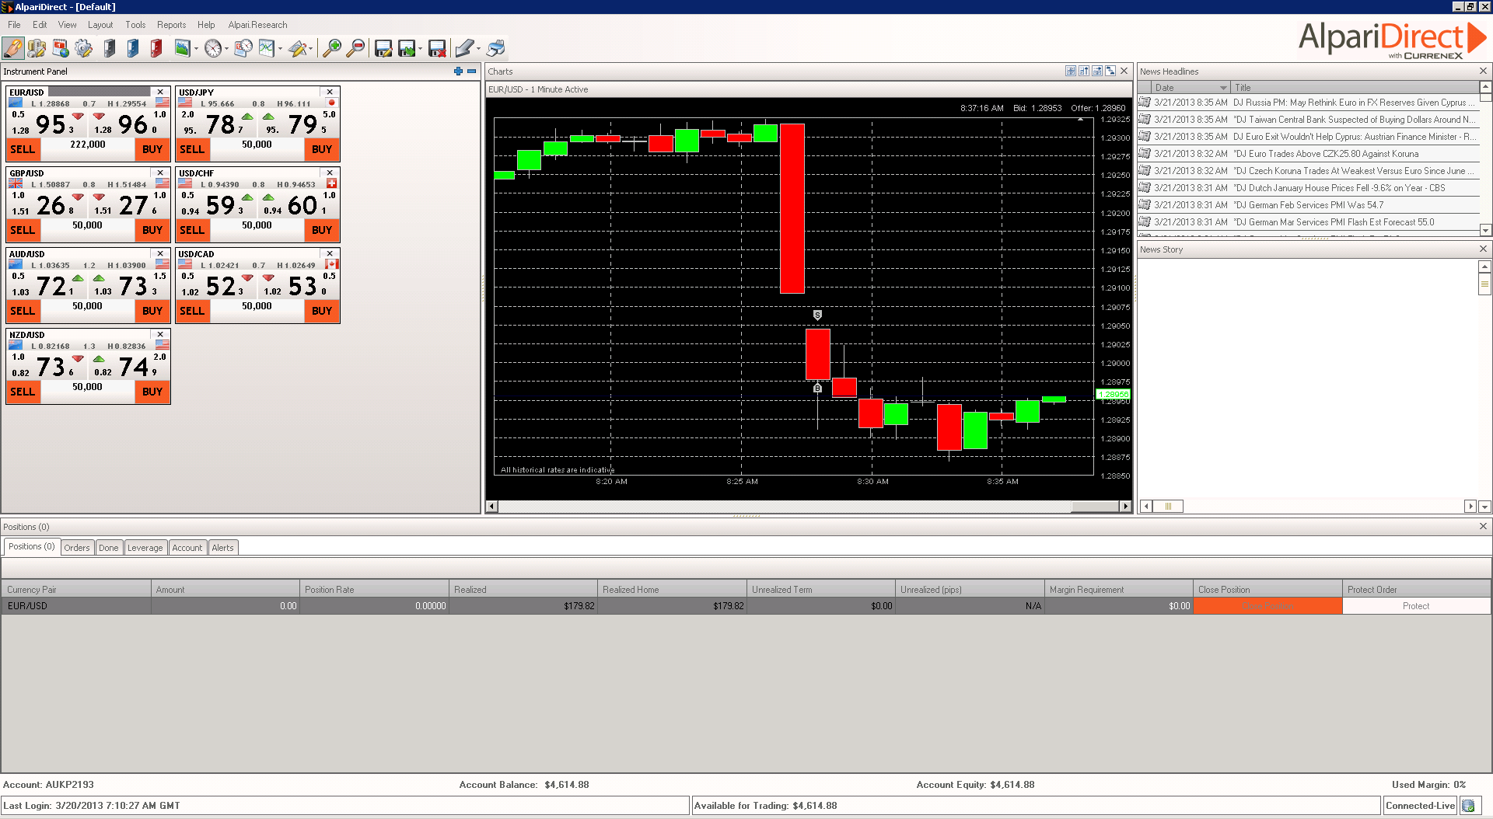Click BUY on the USD/JPY tile

(322, 149)
